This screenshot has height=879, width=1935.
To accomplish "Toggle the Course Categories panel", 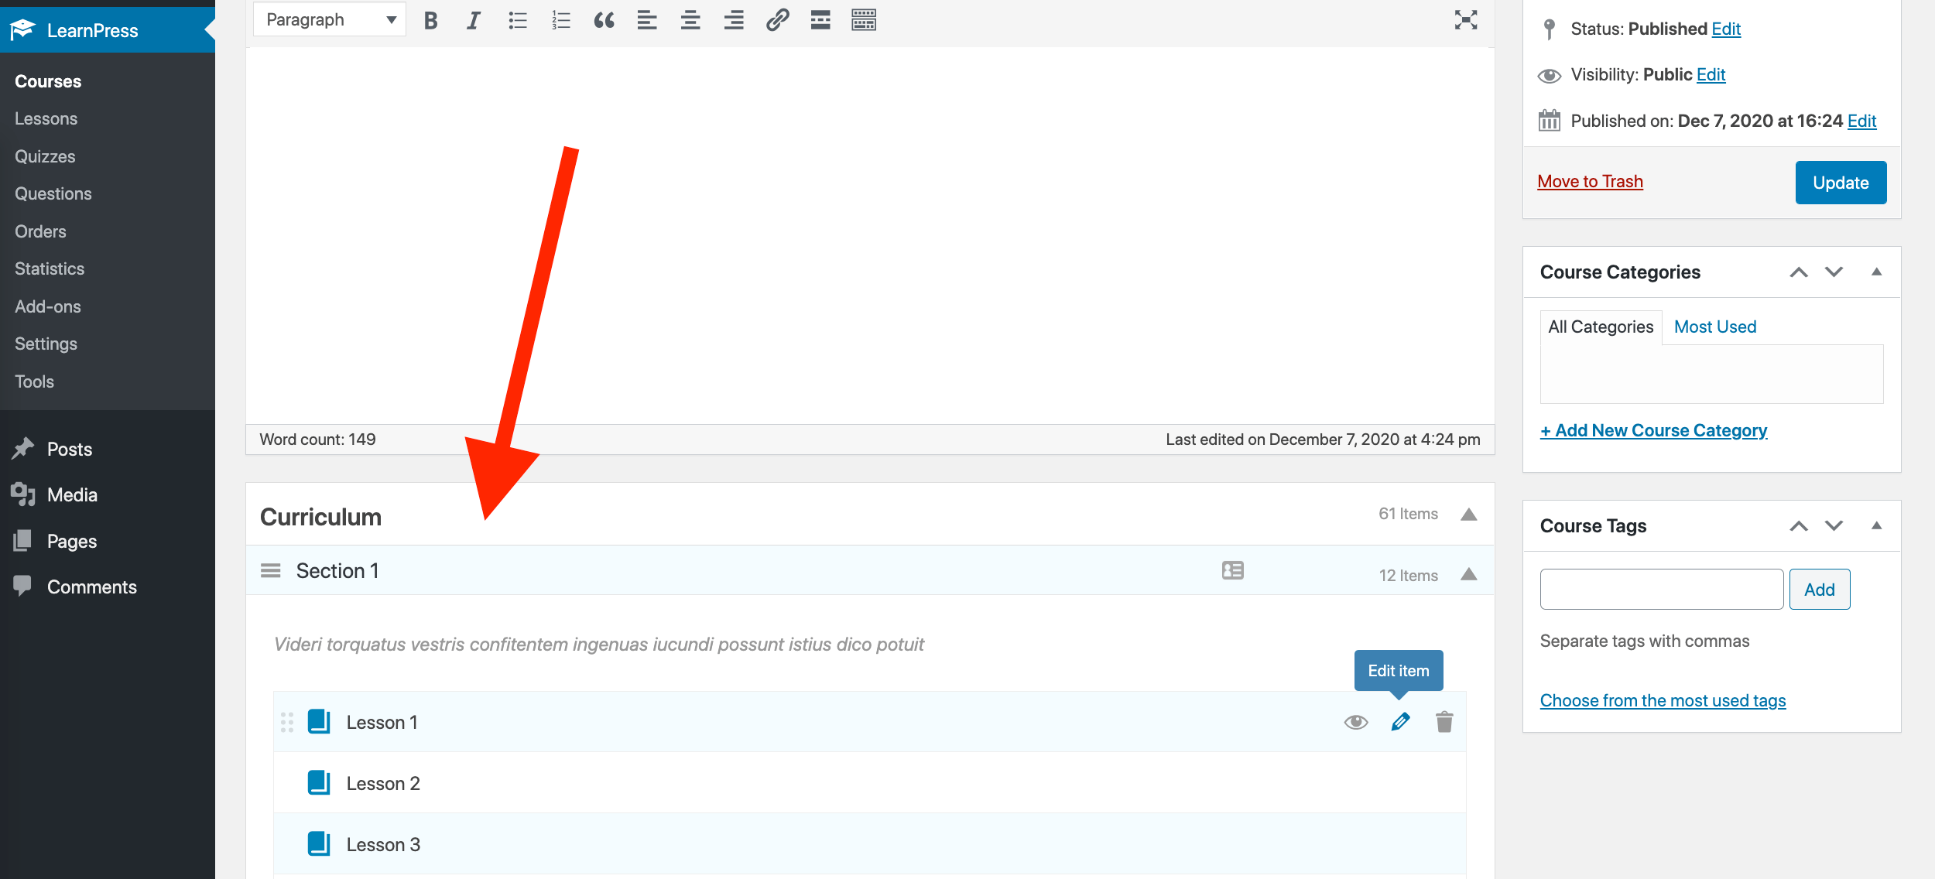I will click(1876, 272).
